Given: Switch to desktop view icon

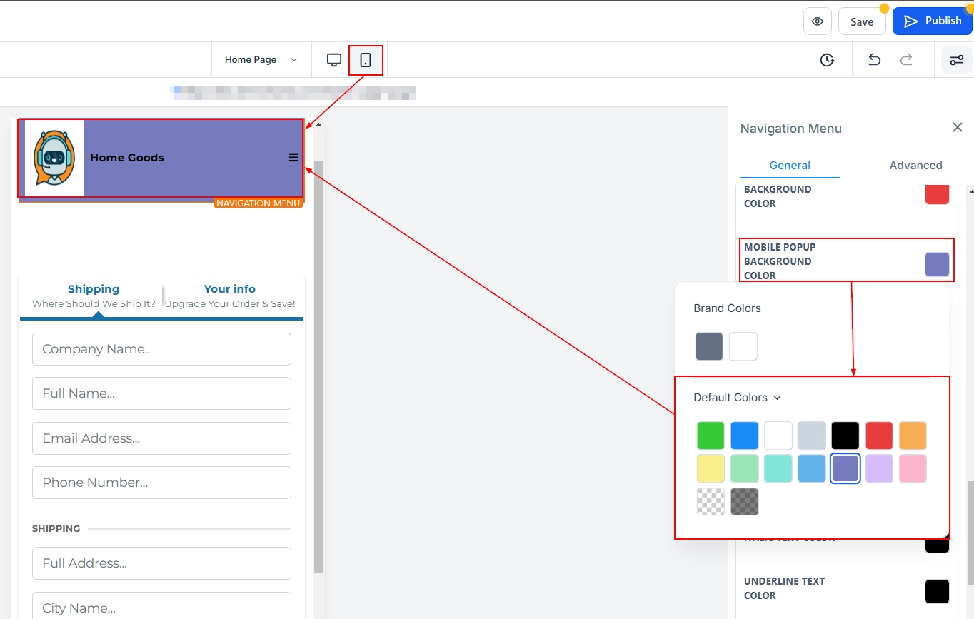Looking at the screenshot, I should [333, 60].
